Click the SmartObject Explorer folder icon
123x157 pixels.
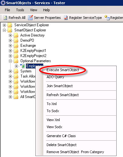[x=10, y=30]
